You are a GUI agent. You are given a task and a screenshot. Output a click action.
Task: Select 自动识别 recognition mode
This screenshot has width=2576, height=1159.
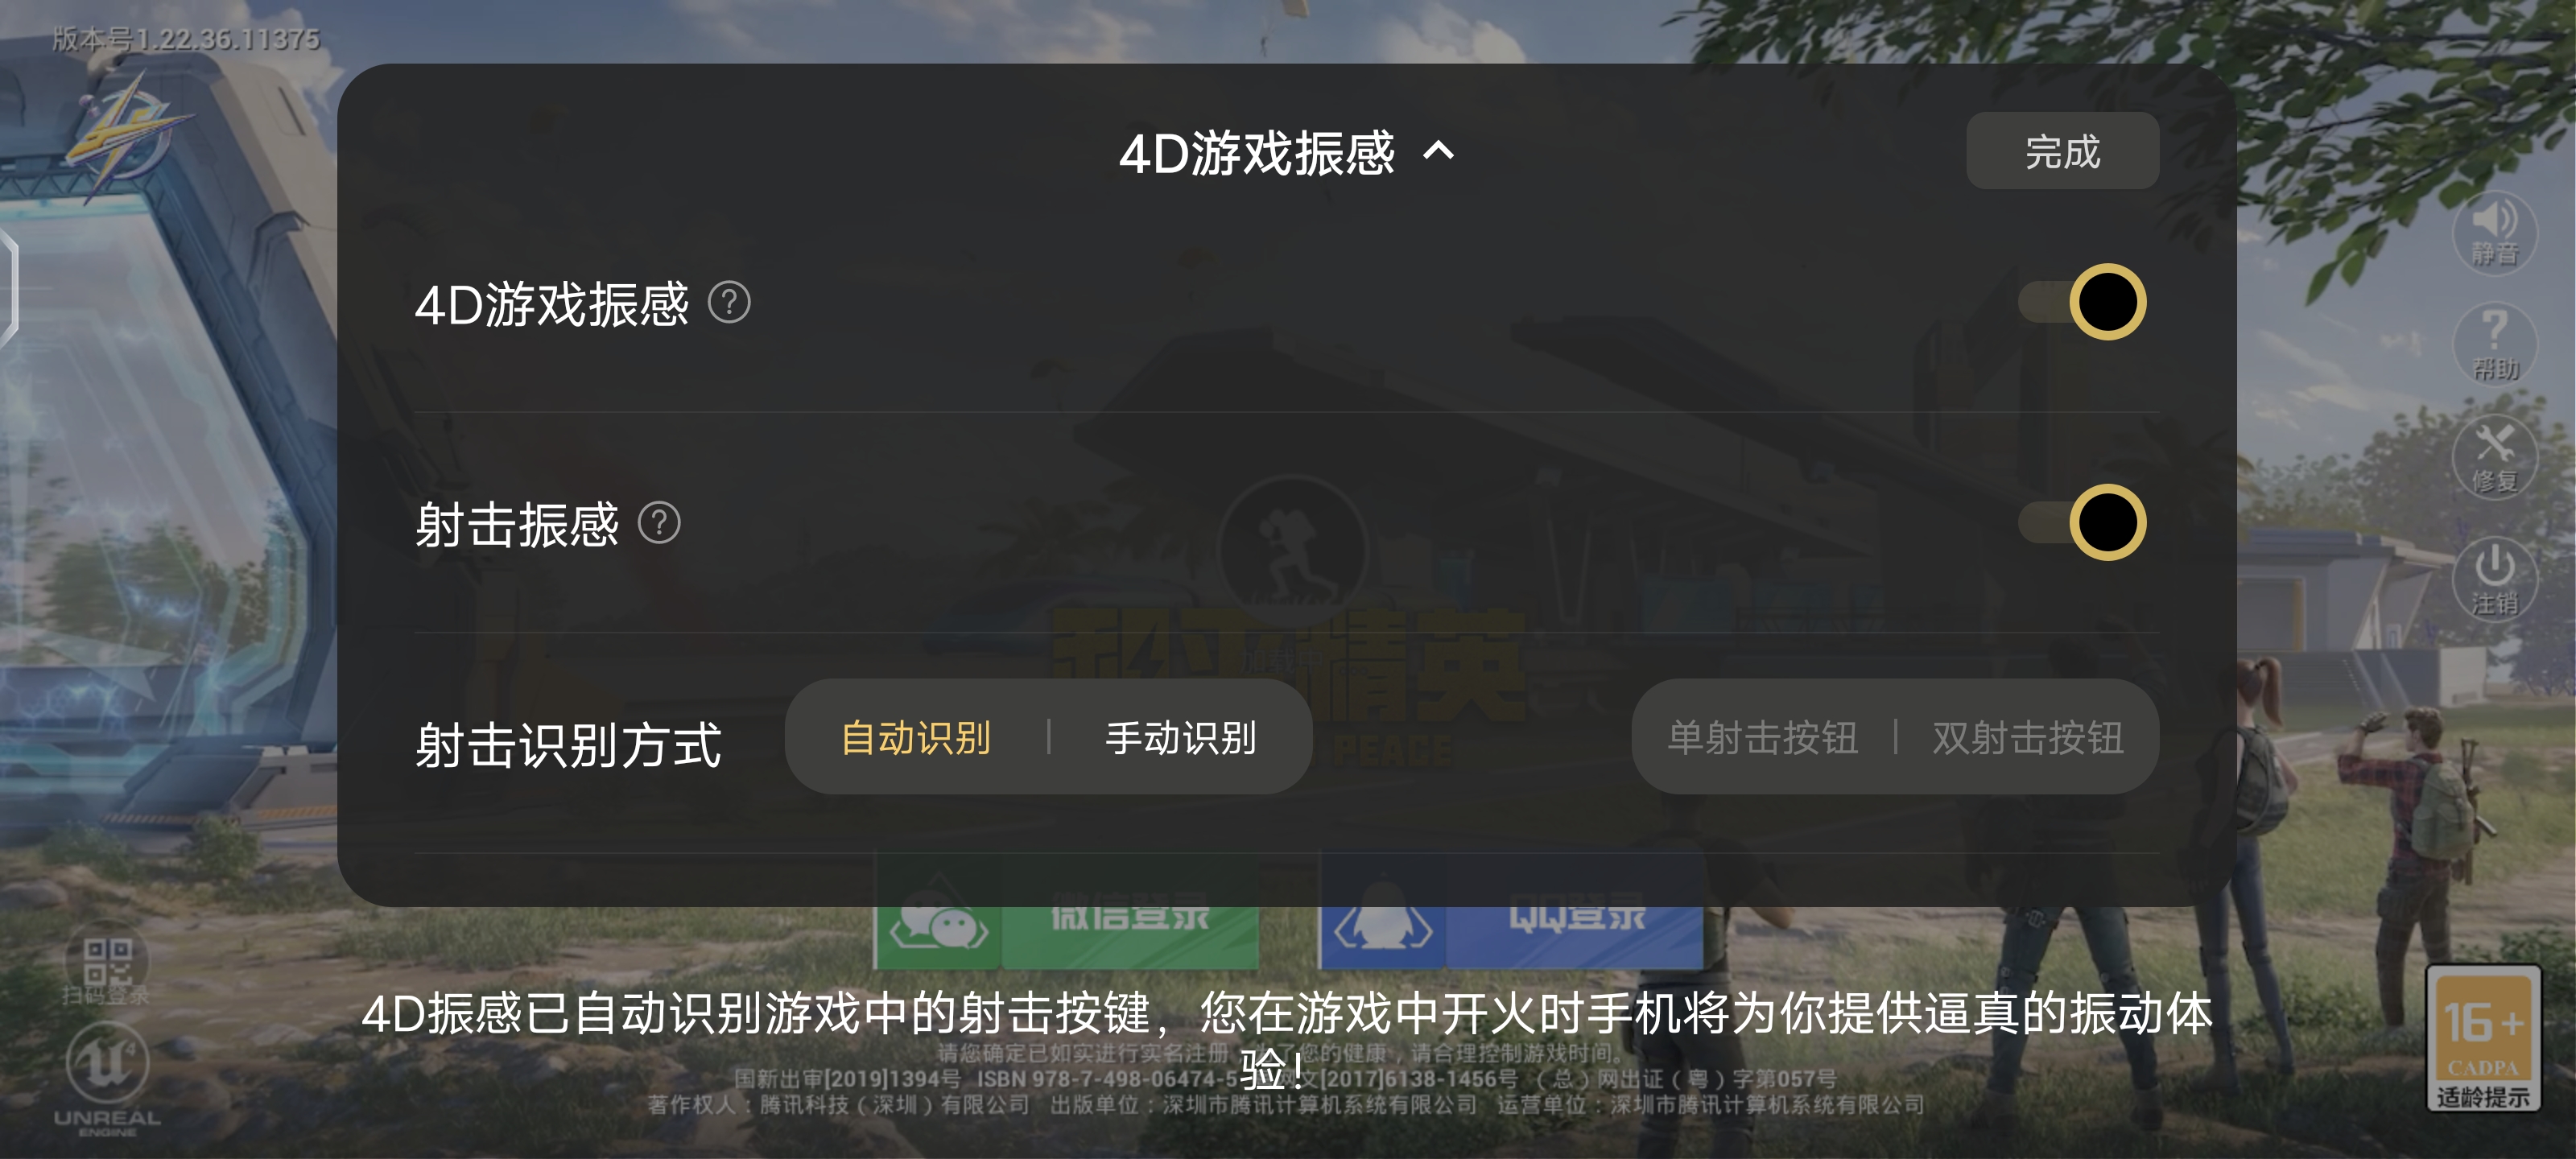point(916,738)
